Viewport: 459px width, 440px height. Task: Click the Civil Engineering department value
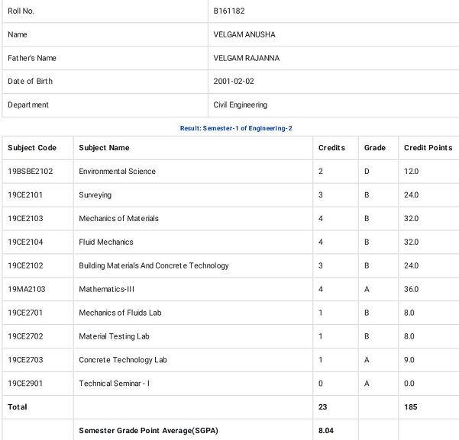pos(240,104)
